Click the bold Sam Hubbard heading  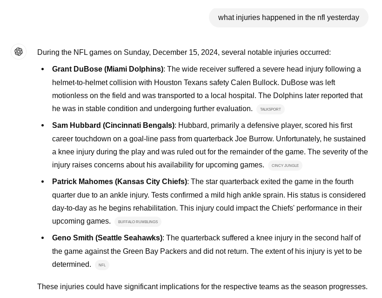113,126
